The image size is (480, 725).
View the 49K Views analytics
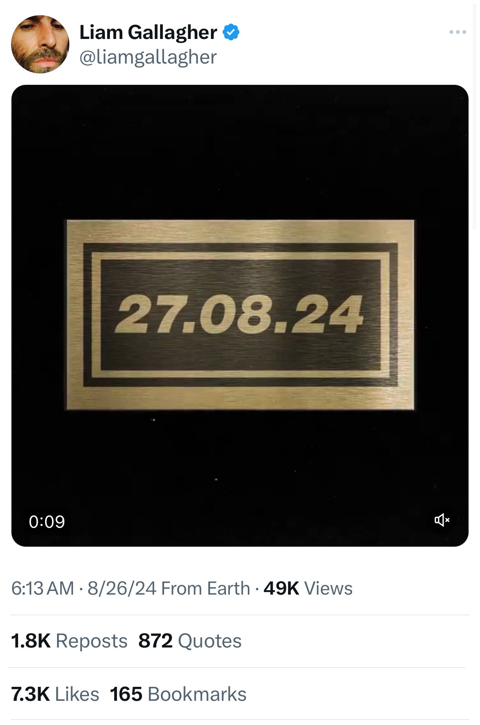pyautogui.click(x=308, y=588)
